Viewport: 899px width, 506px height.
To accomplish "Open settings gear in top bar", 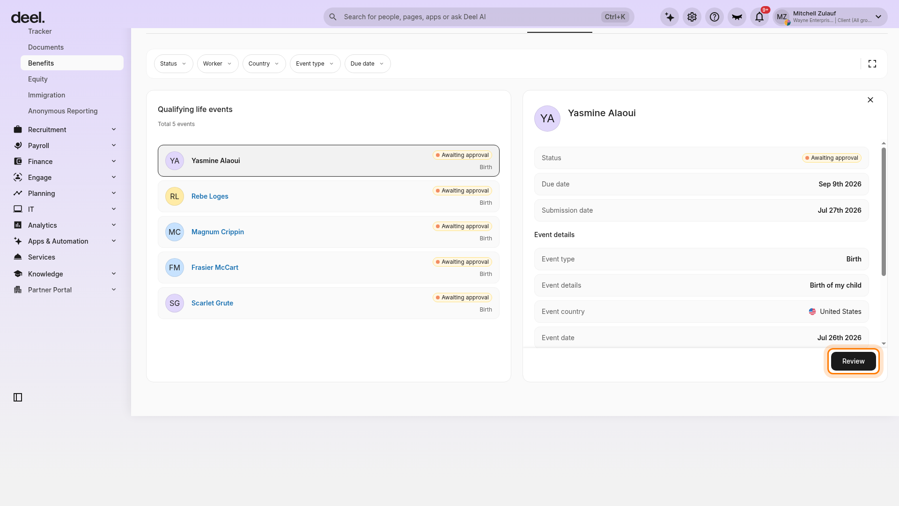I will pyautogui.click(x=692, y=17).
